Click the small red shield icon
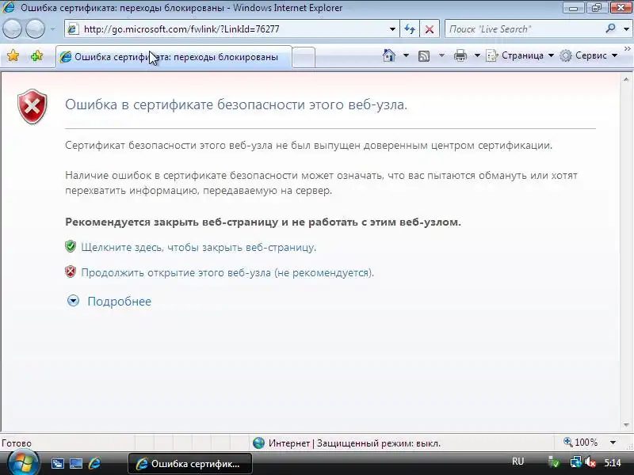Image resolution: width=634 pixels, height=475 pixels. point(71,272)
